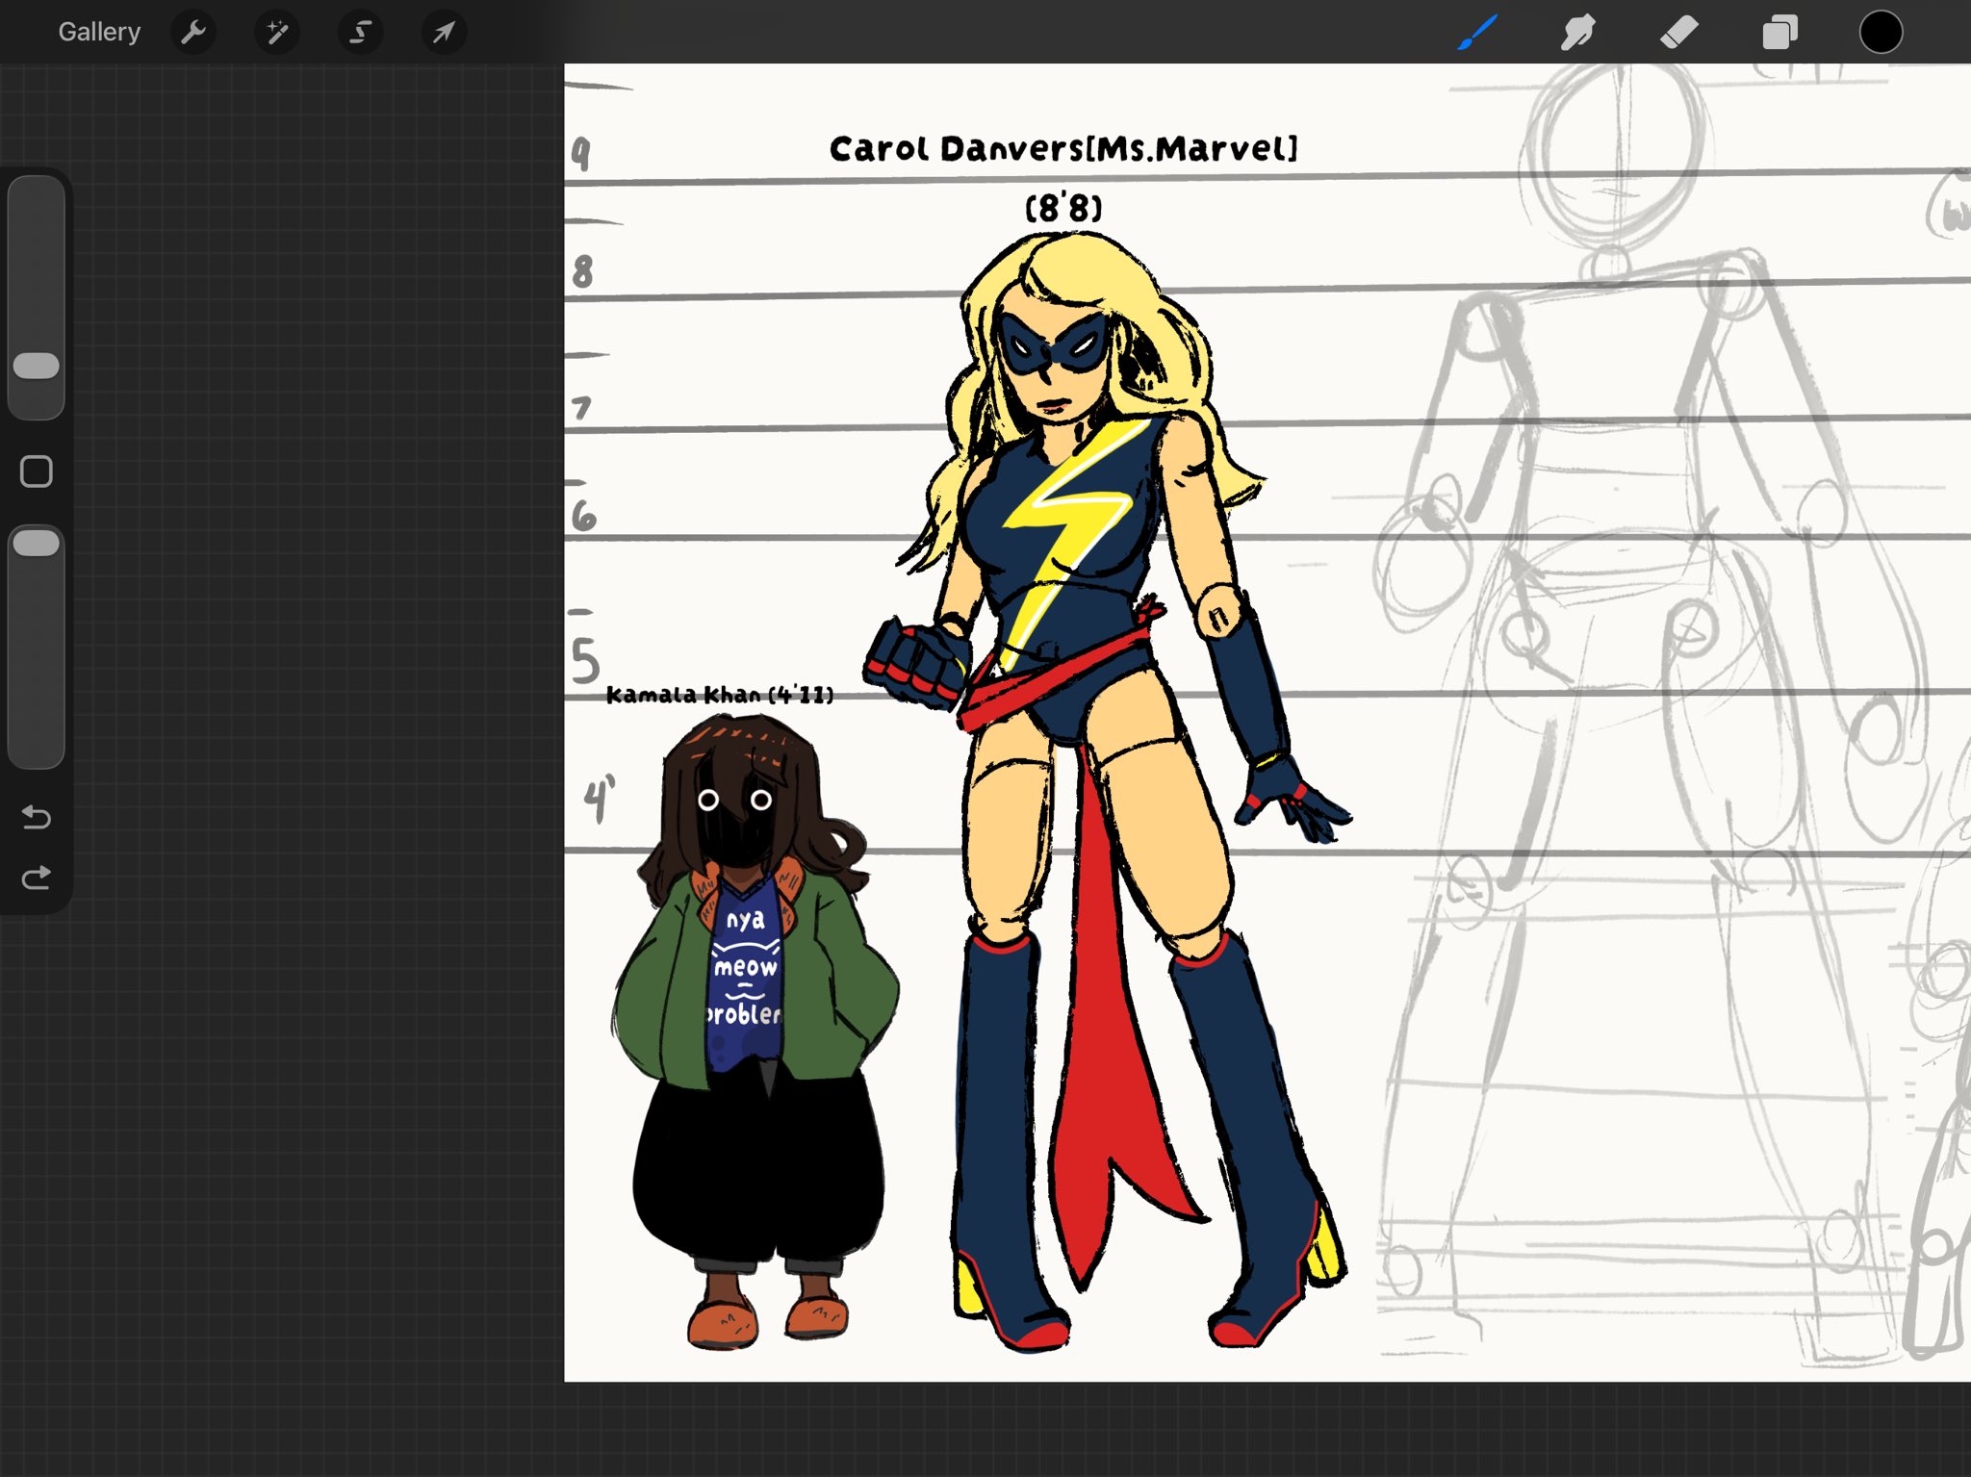Select the Brush tool
1971x1477 pixels.
1477,32
